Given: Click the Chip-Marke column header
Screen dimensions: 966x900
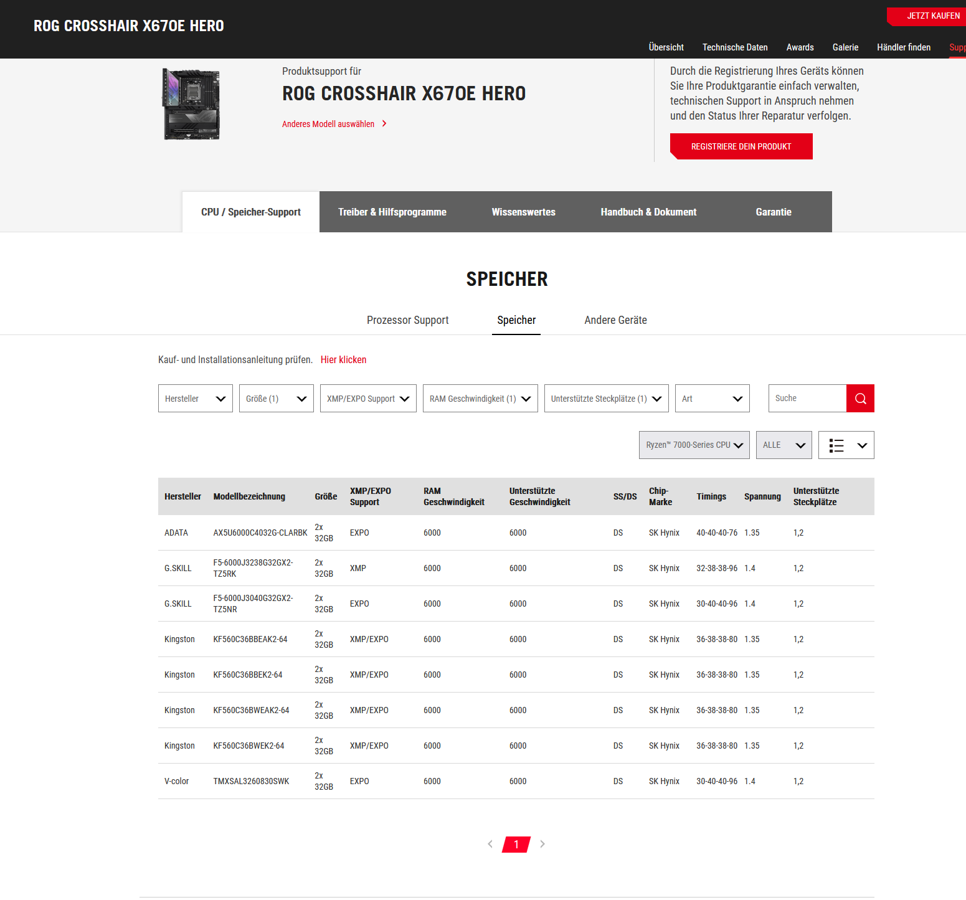Looking at the screenshot, I should click(660, 496).
